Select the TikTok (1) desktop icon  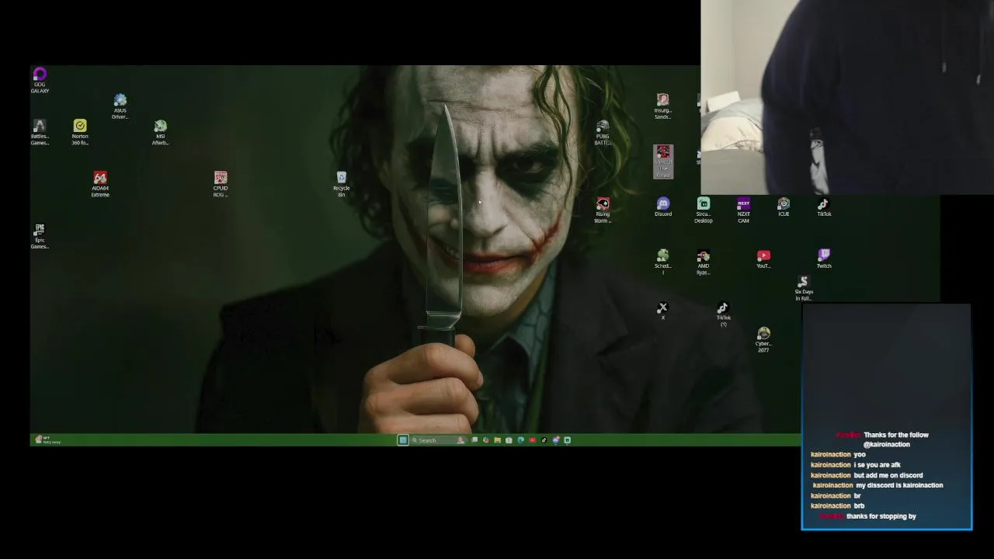coord(723,314)
